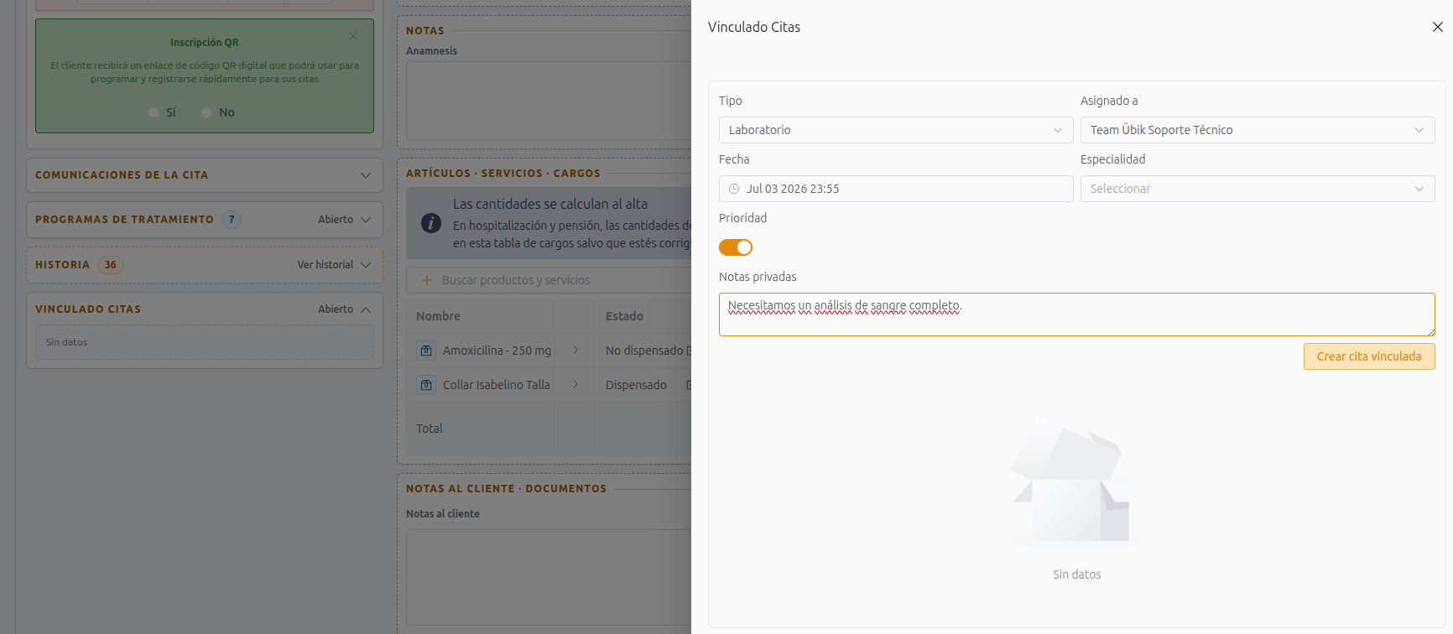Click the Nombre column header

tap(438, 316)
